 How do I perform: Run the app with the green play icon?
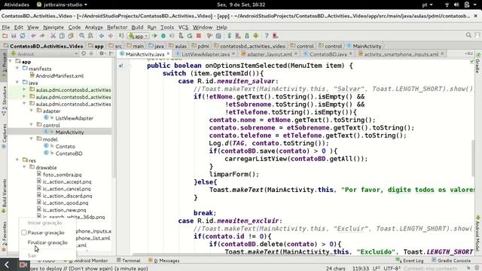pos(154,36)
